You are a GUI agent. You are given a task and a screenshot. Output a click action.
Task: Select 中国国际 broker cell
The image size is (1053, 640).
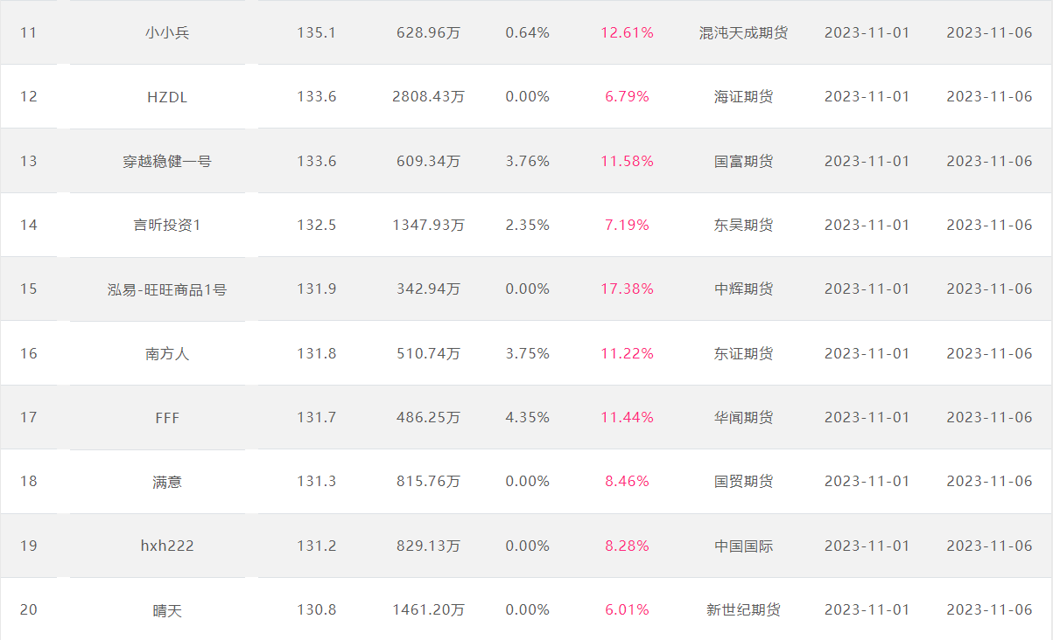point(743,546)
